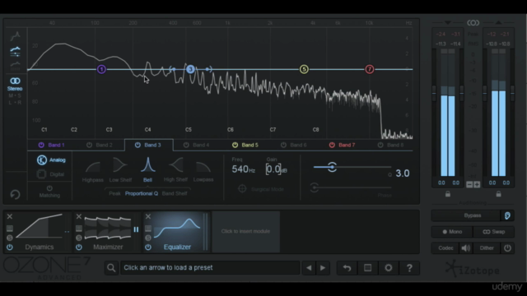Click the speaker icon next to Codec
Viewport: 527px width, 296px height.
click(x=466, y=248)
